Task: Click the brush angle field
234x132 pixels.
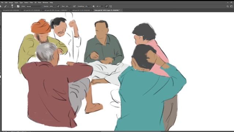Action: [101, 7]
